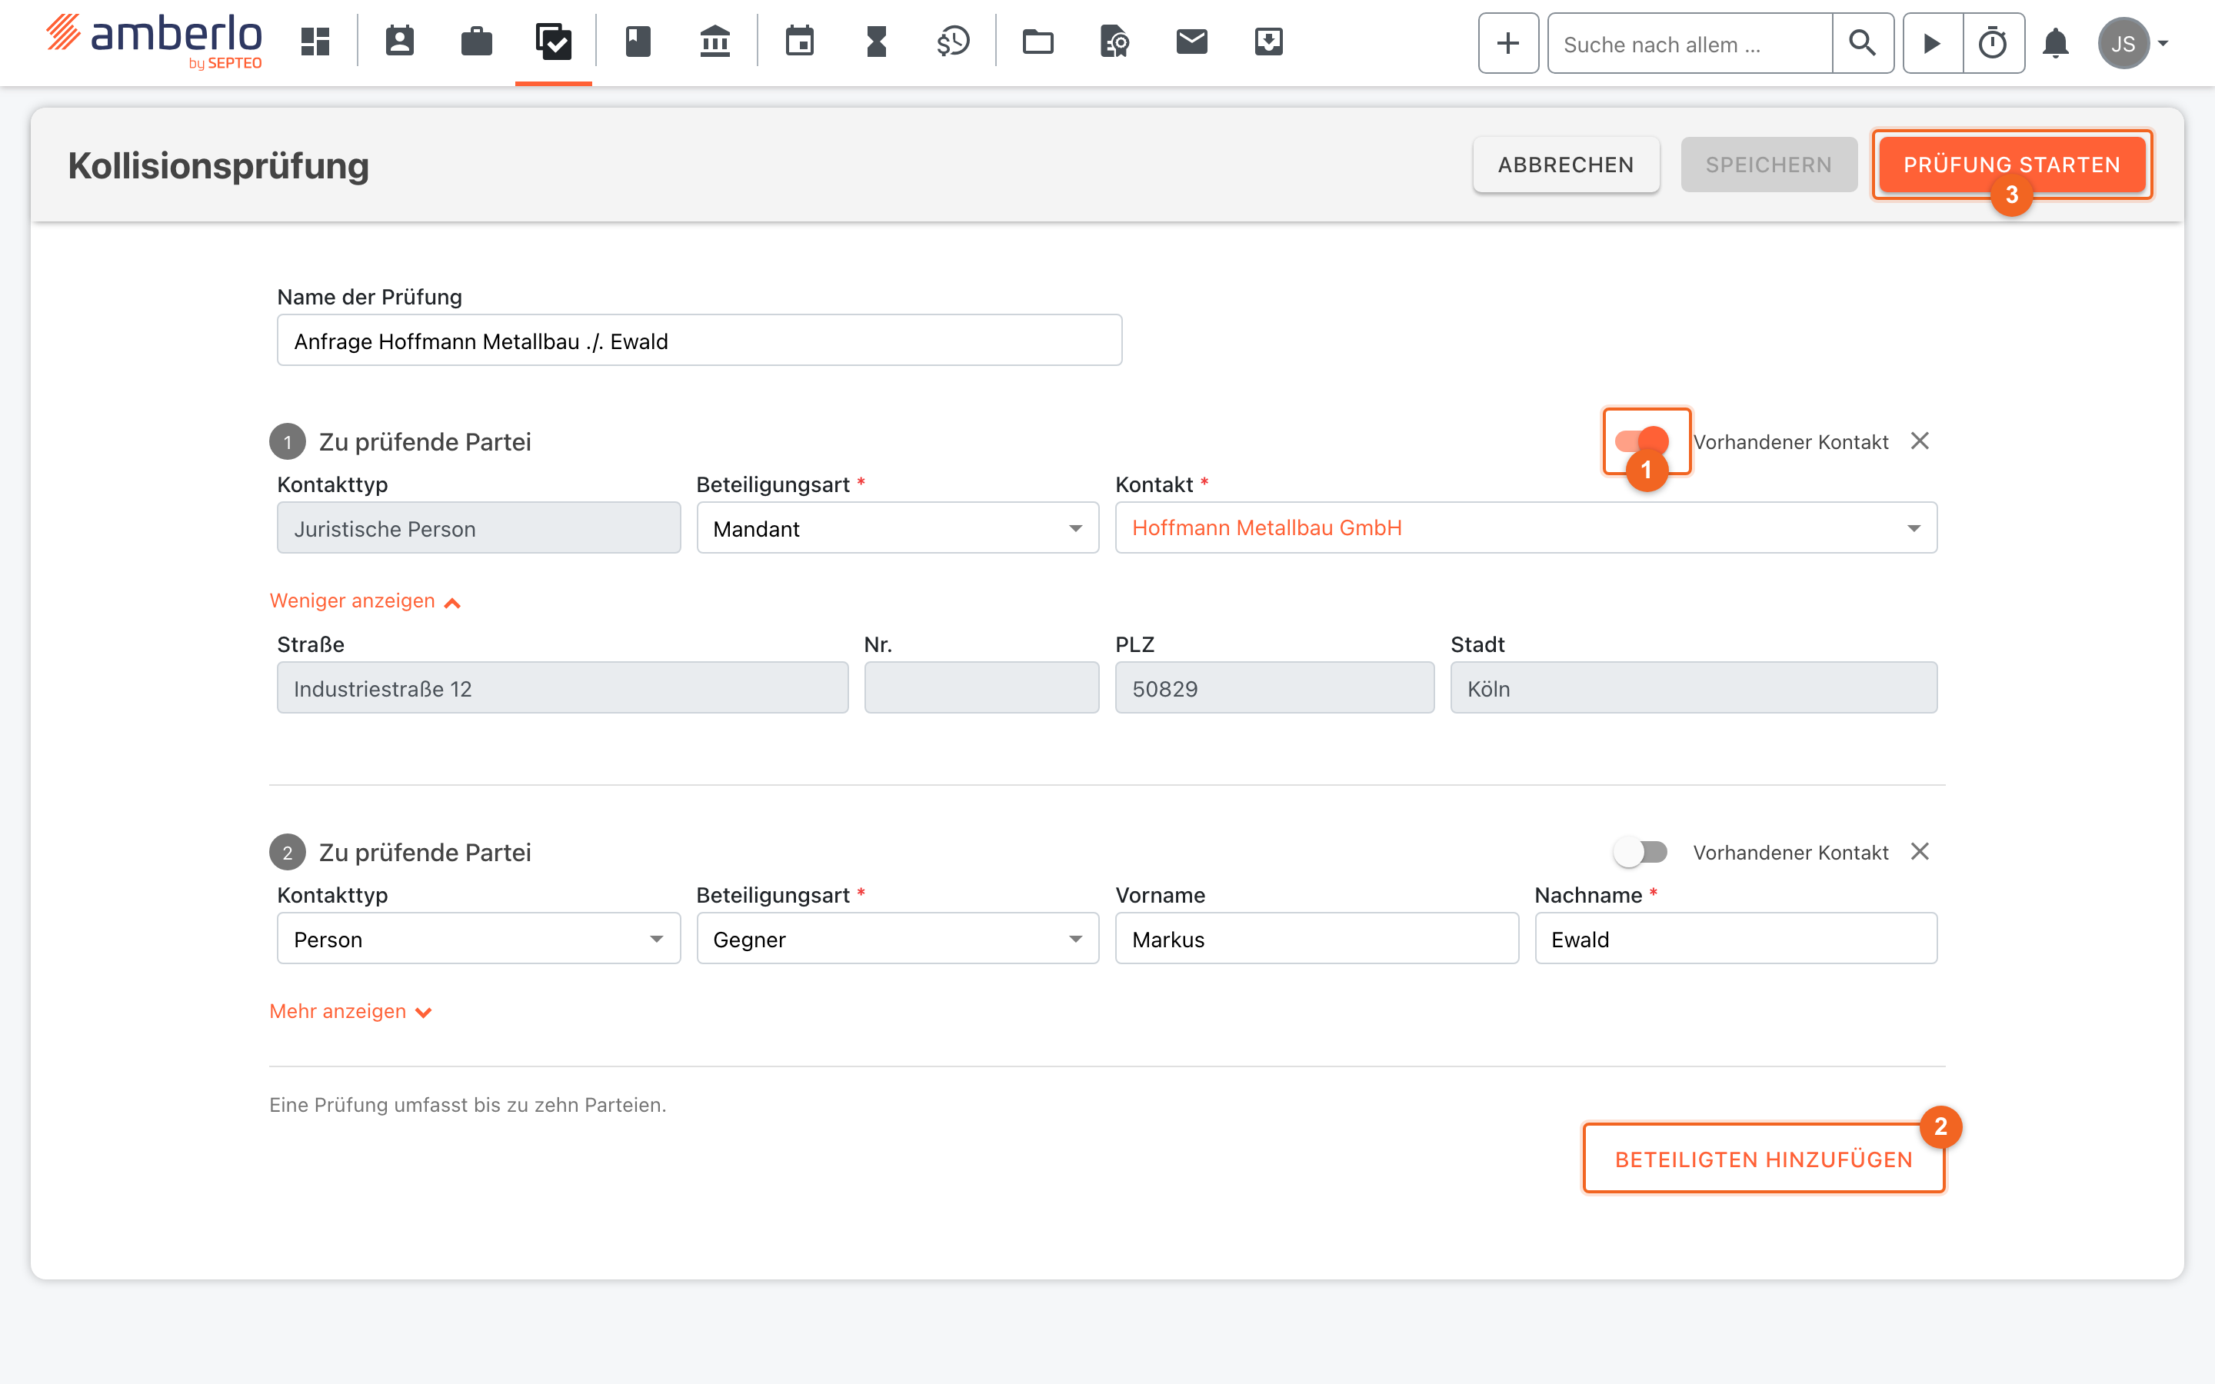Click the Nachname field containing Ewald

(x=1737, y=939)
